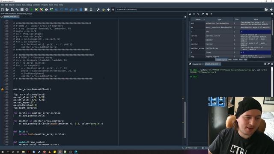The width and height of the screenshot is (274, 154).
Task: Click the debug step-return toolbar icon
Action: tap(71, 9)
